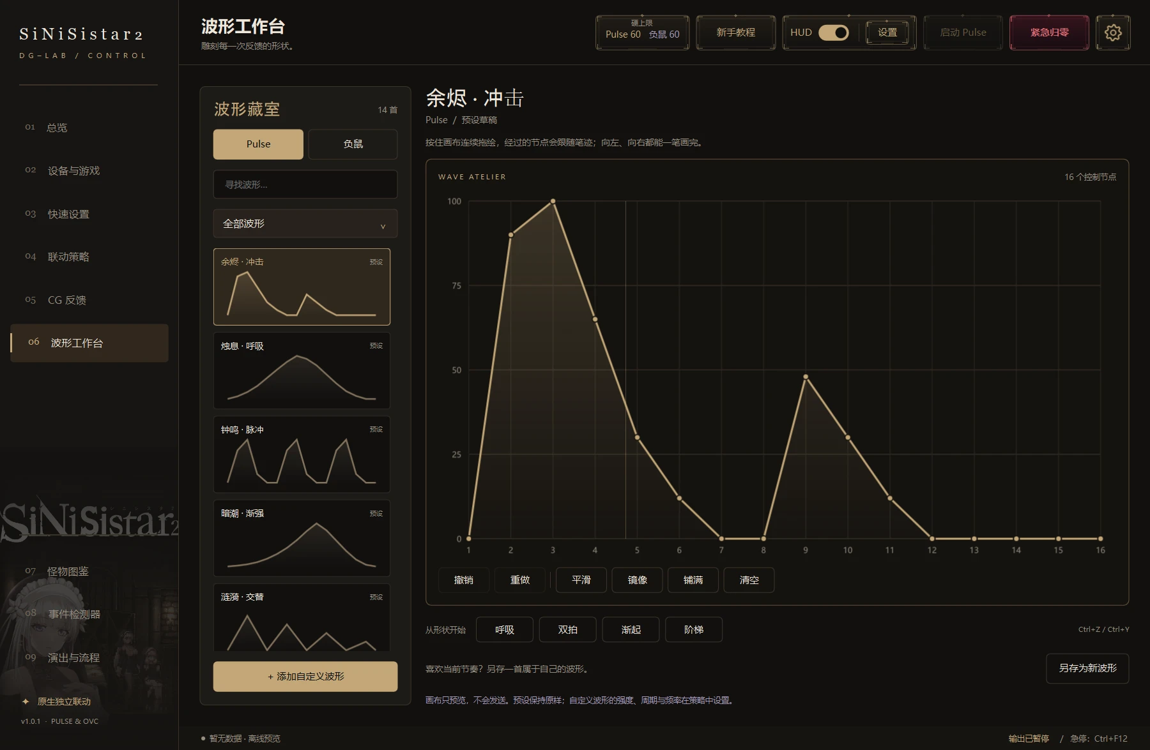
Task: Click the 新手教程 button
Action: pyautogui.click(x=735, y=33)
